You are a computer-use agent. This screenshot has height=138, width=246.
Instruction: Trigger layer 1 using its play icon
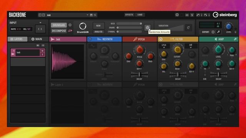[13, 54]
